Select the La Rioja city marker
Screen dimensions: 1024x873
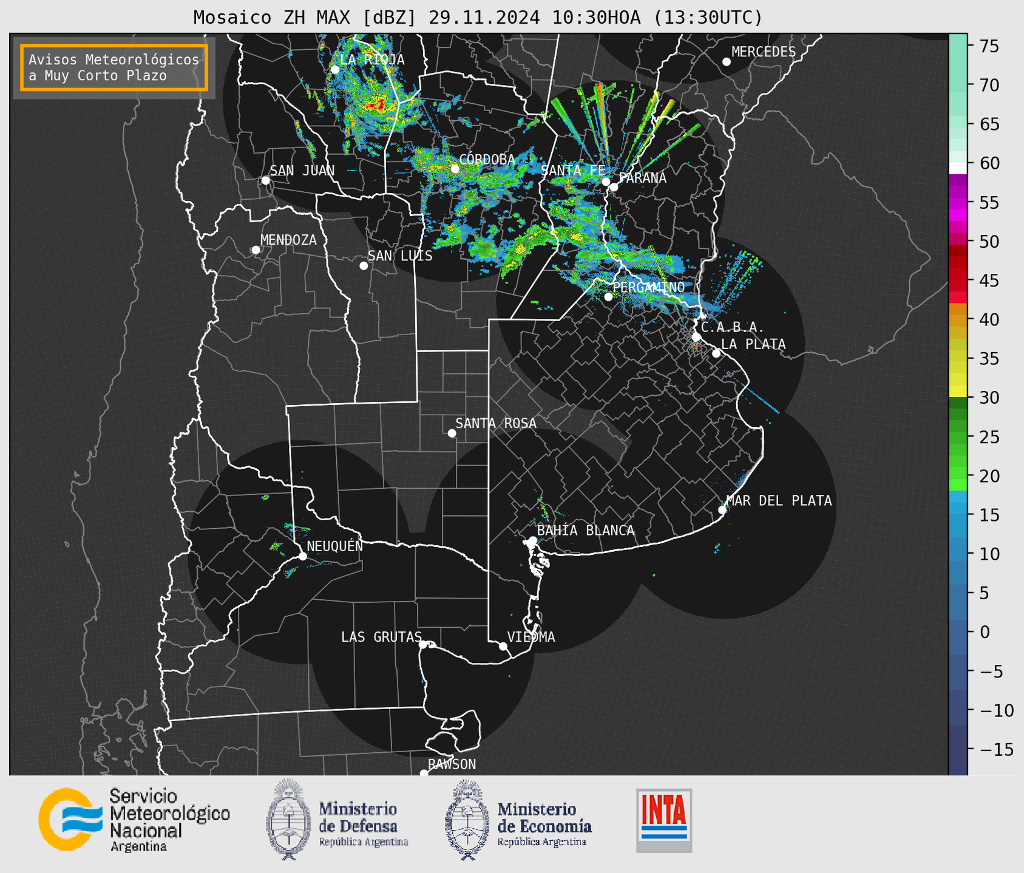335,70
